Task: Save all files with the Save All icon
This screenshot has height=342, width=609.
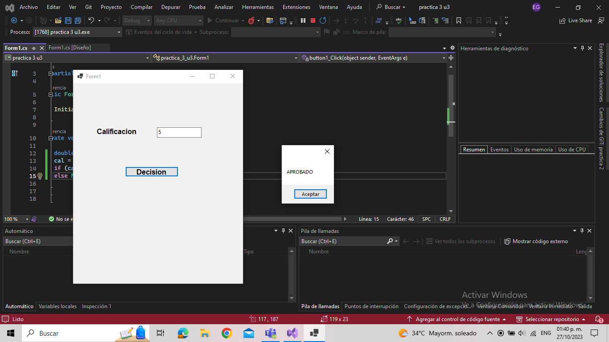Action: [x=78, y=20]
